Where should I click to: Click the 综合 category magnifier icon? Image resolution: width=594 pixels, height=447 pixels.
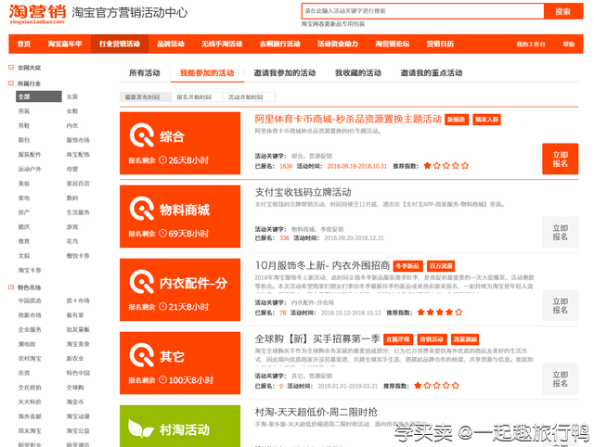[x=142, y=135]
